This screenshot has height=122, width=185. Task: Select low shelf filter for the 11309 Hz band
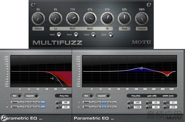[x=99, y=107]
